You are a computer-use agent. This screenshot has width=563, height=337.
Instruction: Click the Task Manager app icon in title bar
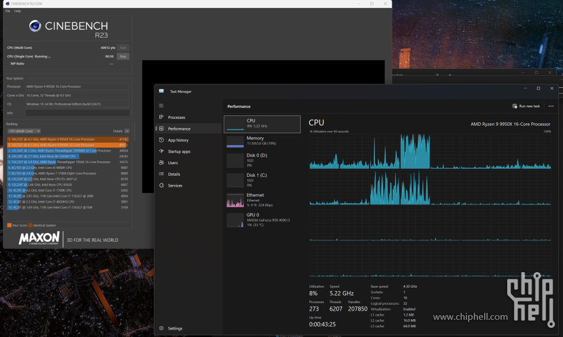click(161, 91)
